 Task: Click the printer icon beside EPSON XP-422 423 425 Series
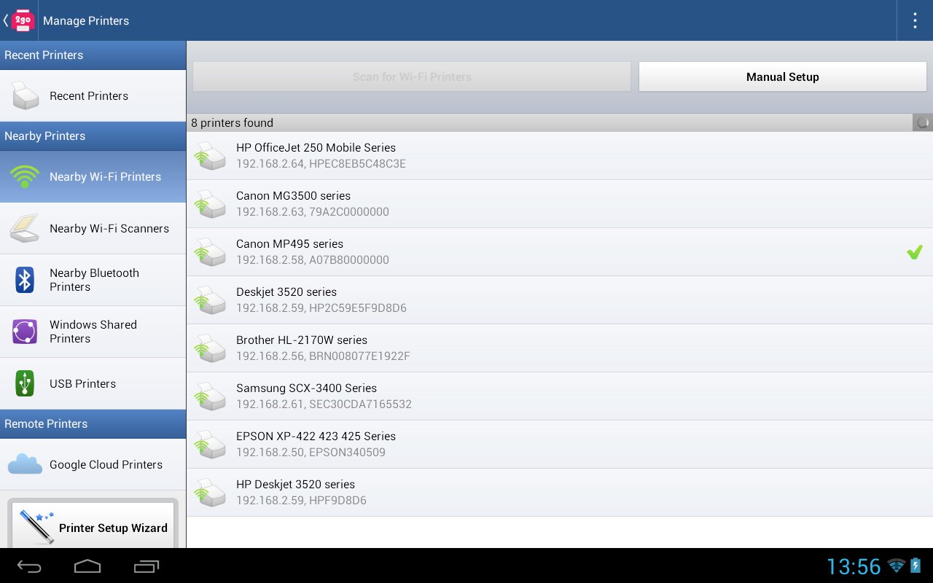[211, 445]
